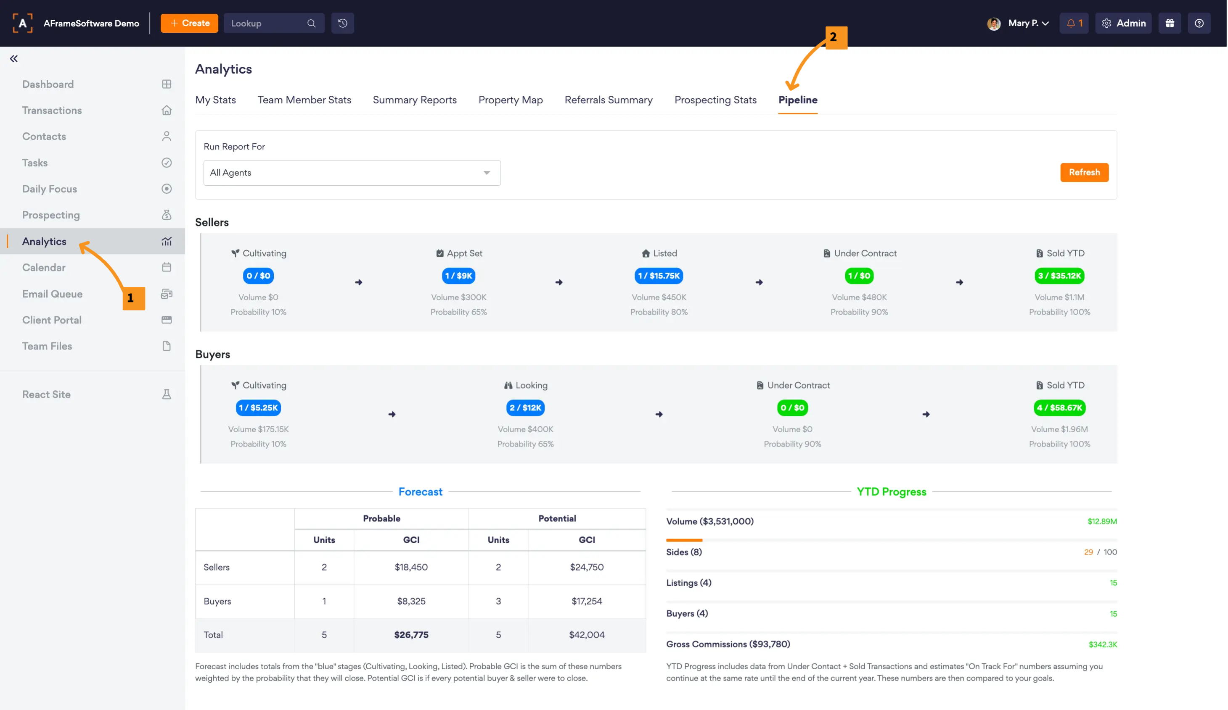
Task: Switch to Team Member Stats tab
Action: pyautogui.click(x=304, y=100)
